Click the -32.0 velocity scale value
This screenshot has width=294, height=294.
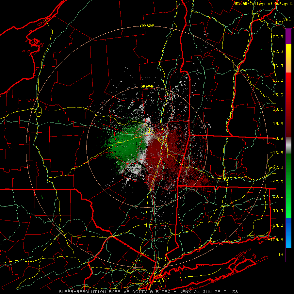click(277, 168)
